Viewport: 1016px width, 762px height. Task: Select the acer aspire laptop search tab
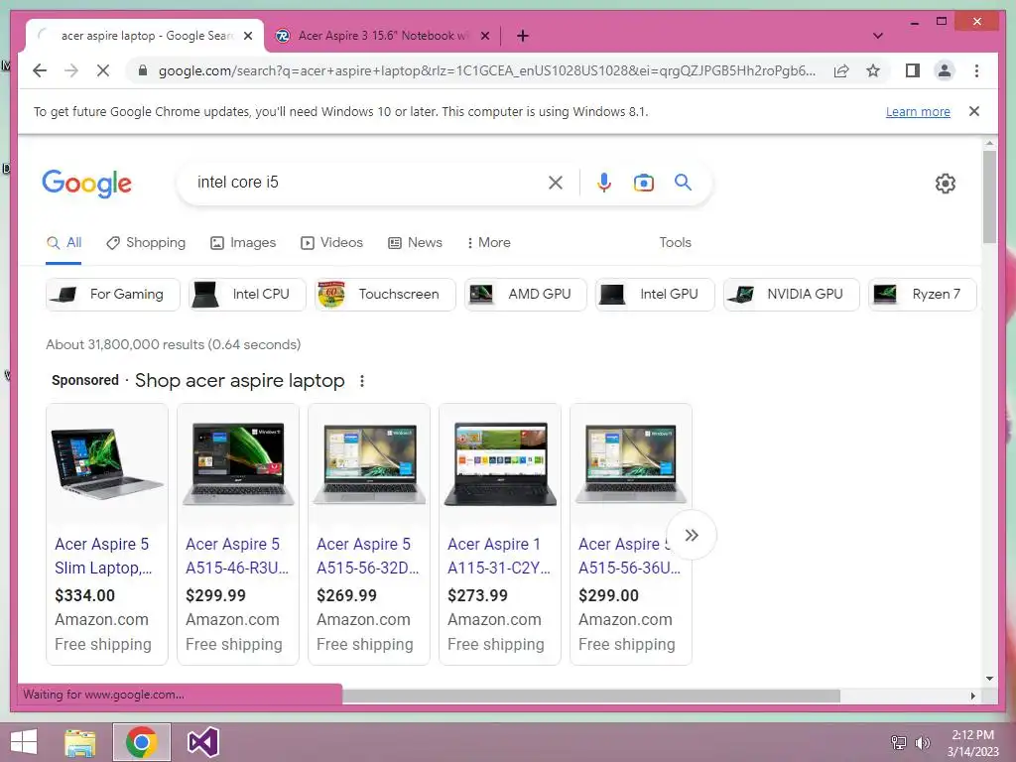tap(147, 36)
